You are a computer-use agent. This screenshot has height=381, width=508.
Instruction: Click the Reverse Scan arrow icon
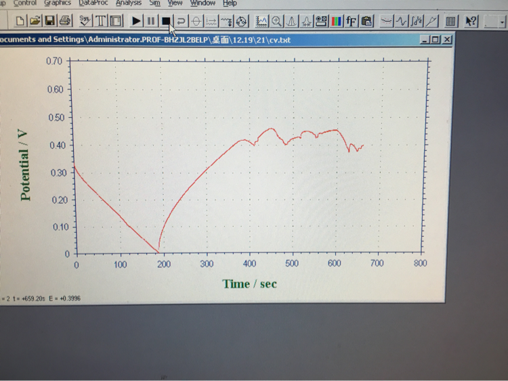(x=181, y=22)
